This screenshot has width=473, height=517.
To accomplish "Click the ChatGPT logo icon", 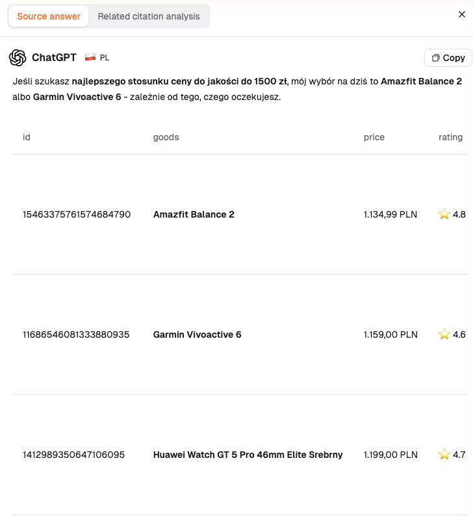I will click(18, 58).
